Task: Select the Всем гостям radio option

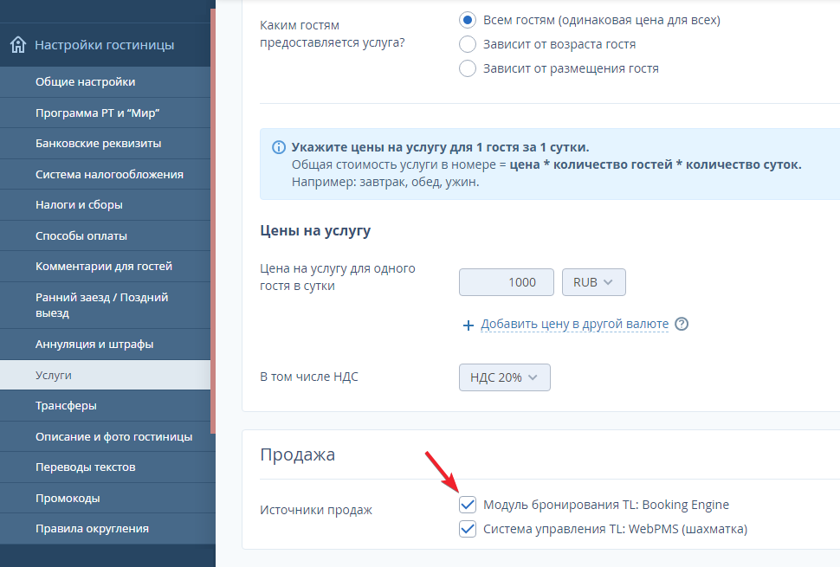Action: pos(468,21)
